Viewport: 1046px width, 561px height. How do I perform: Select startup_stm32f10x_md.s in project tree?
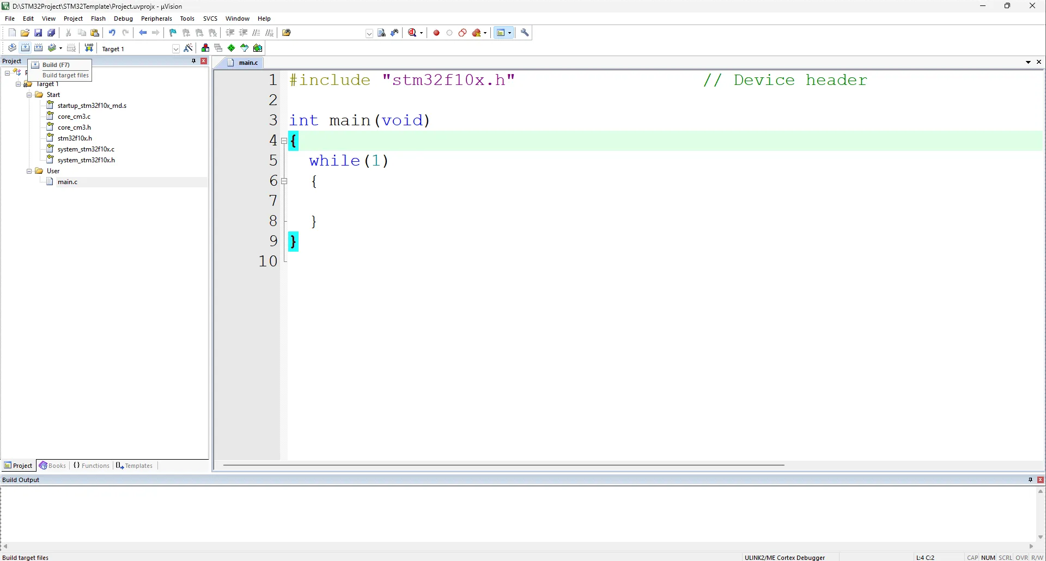point(92,106)
